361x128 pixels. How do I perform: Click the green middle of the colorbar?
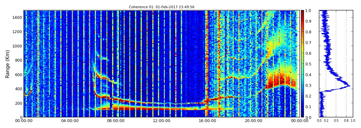coord(302,64)
